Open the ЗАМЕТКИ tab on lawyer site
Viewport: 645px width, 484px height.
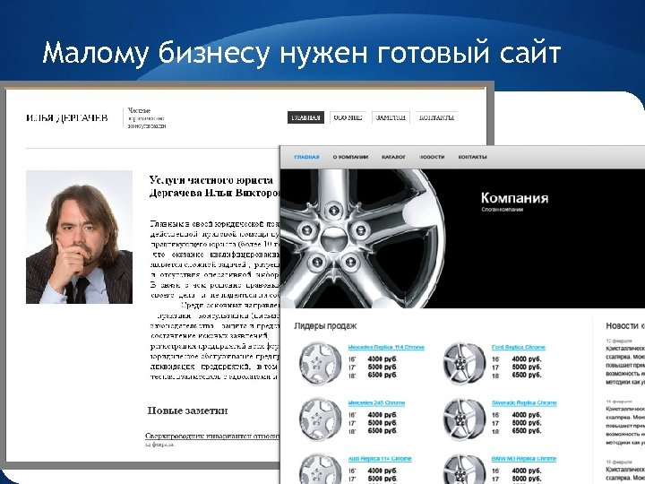pyautogui.click(x=391, y=117)
